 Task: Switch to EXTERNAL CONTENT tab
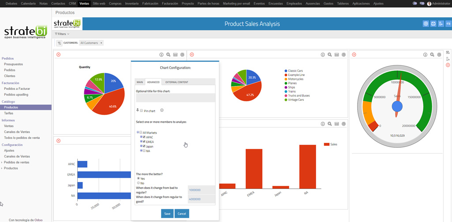click(177, 82)
